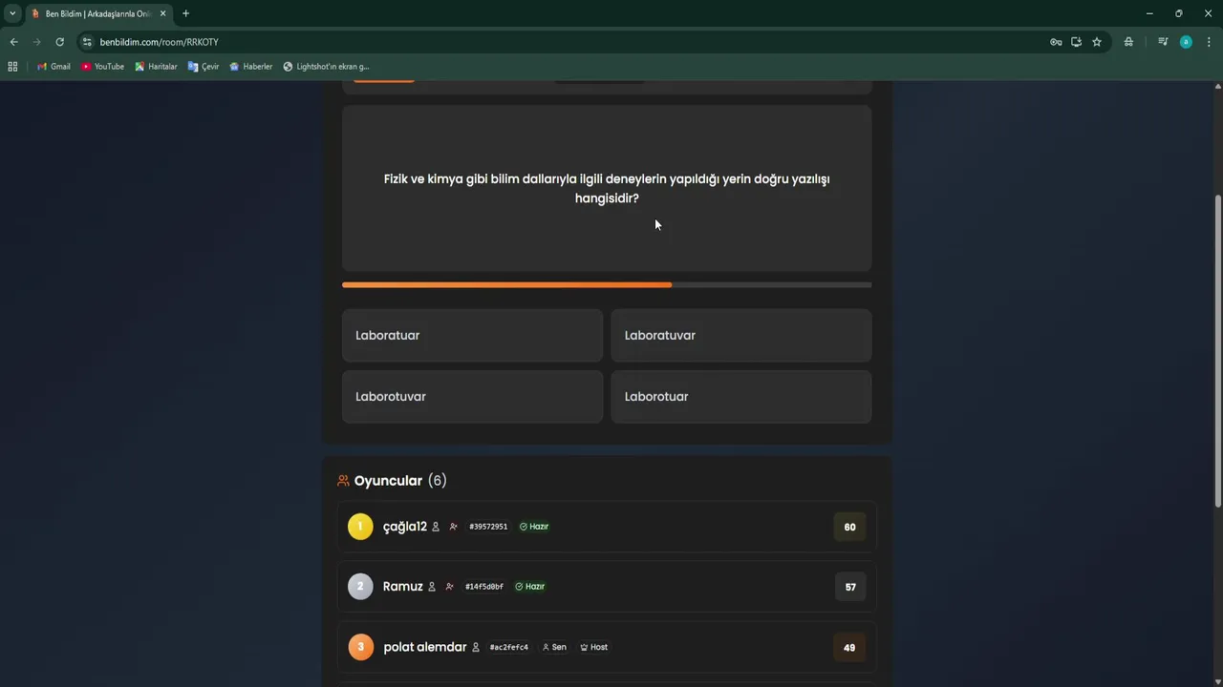Bookmark this page with the star icon
Viewport: 1223px width, 687px height.
point(1097,42)
